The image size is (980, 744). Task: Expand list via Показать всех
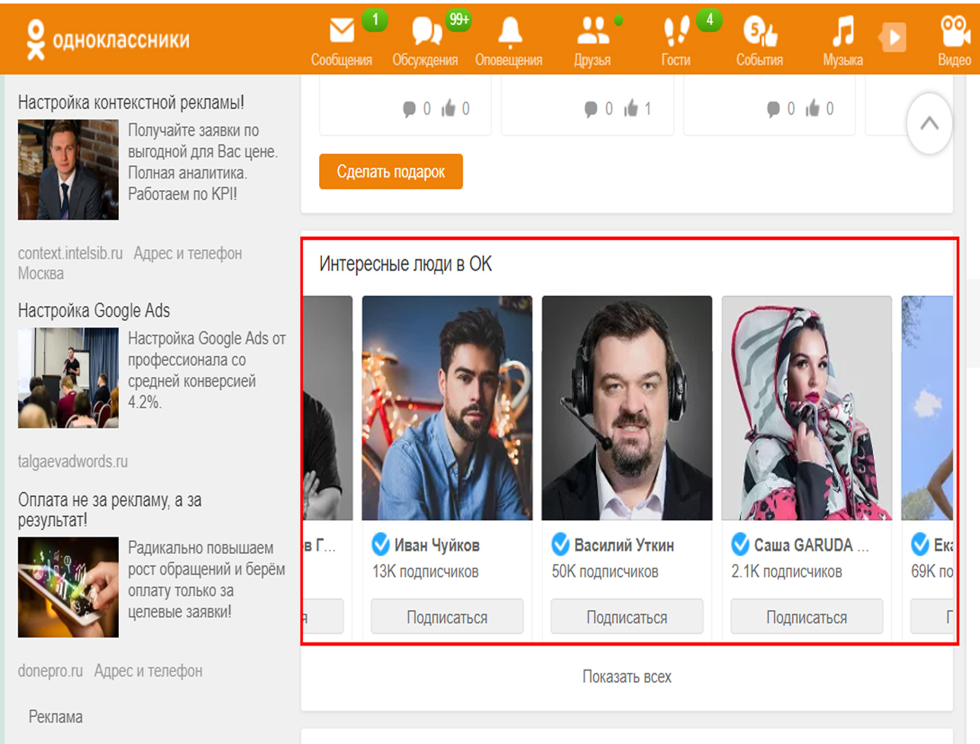(x=627, y=677)
